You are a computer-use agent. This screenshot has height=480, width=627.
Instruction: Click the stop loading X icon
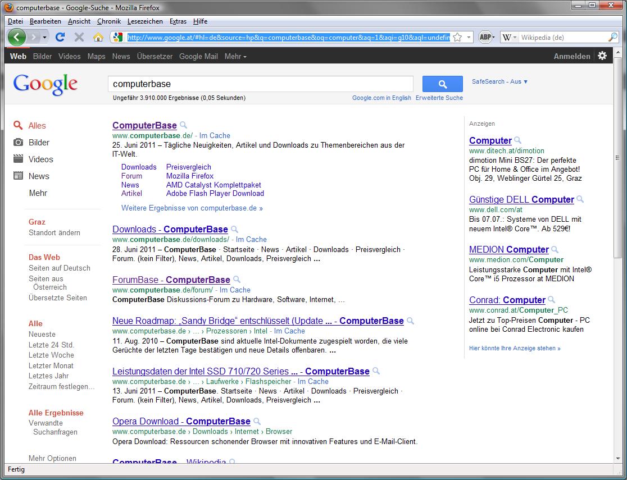tap(79, 37)
